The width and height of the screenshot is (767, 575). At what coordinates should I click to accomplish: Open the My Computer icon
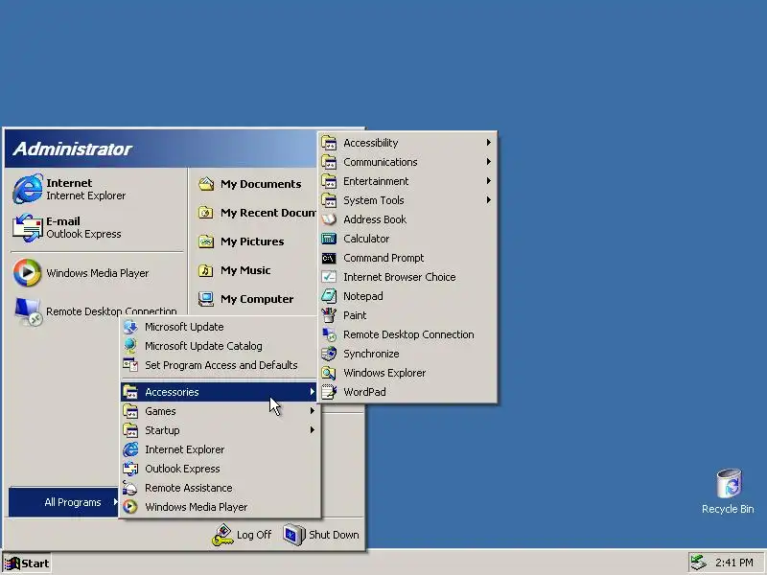point(206,299)
